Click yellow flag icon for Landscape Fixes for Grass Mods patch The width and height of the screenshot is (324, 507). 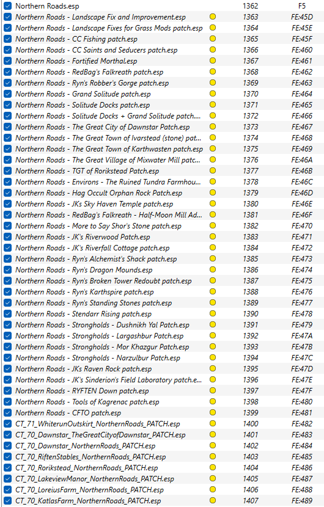pyautogui.click(x=213, y=28)
